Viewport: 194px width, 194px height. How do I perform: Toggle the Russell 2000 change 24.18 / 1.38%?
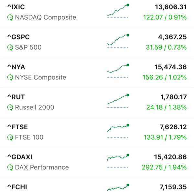coord(166,107)
